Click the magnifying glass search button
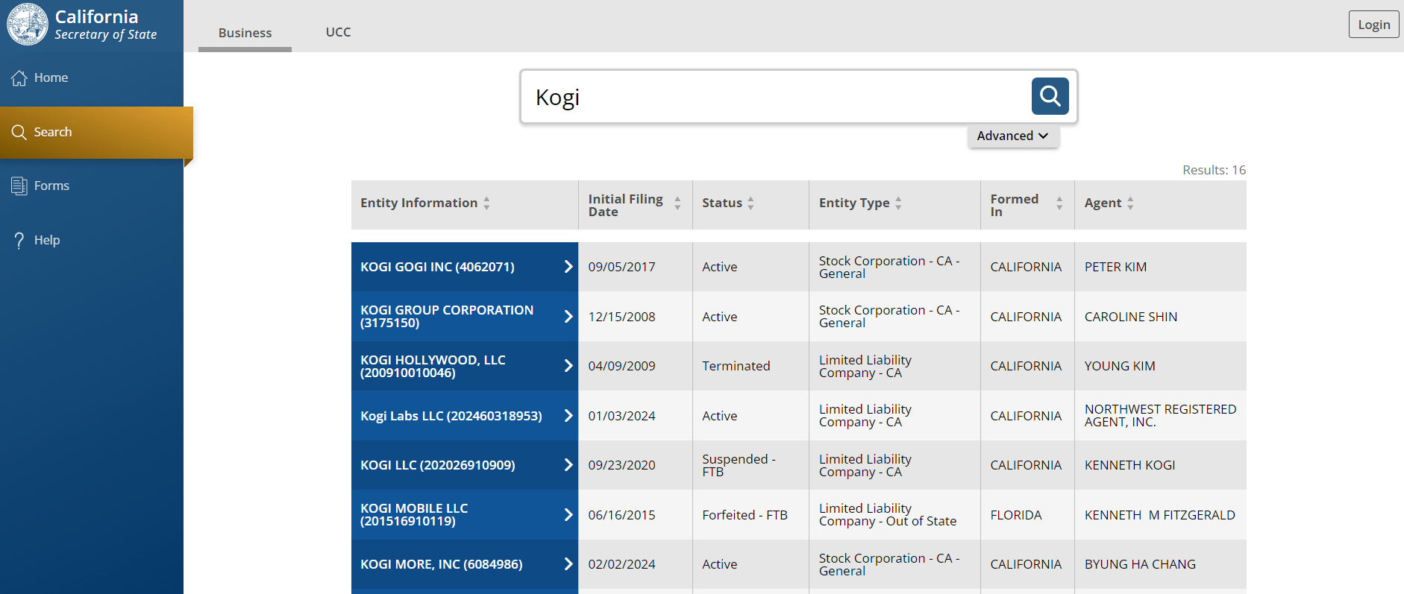 pos(1050,96)
